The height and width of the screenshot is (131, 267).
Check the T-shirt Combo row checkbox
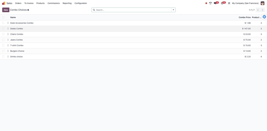point(3,45)
